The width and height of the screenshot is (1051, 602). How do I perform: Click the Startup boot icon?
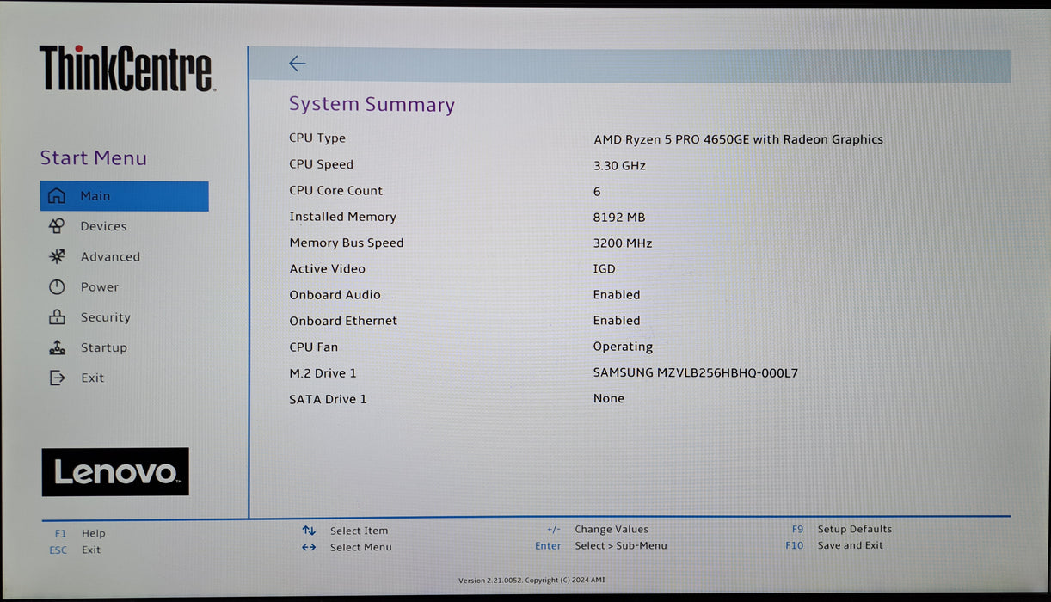click(x=57, y=347)
